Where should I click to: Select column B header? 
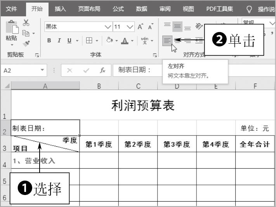coord(99,86)
